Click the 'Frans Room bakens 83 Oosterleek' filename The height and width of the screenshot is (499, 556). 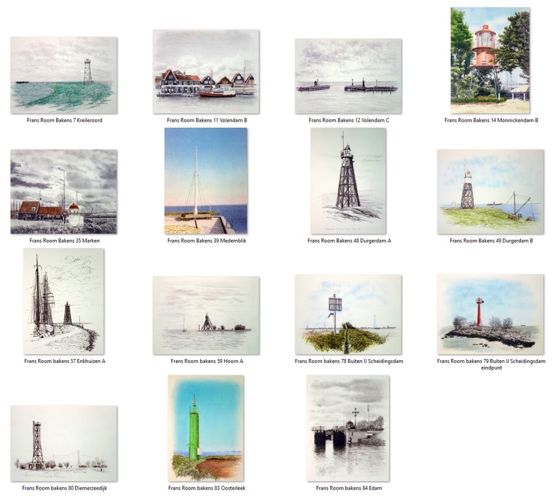coord(207,488)
